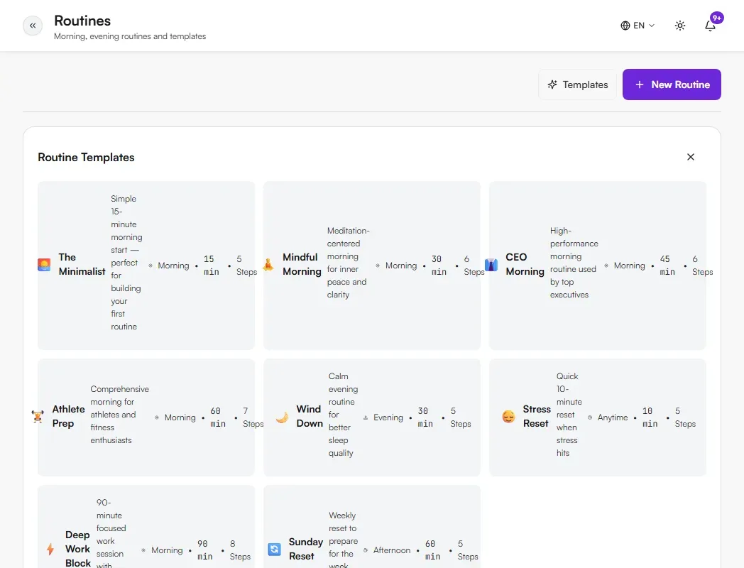Click the 90 min duration on Deep Work Block
Viewport: 744px width, 568px height.
(x=204, y=550)
